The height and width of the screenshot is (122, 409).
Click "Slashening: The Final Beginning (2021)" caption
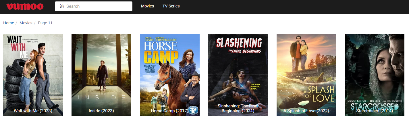pyautogui.click(x=238, y=108)
